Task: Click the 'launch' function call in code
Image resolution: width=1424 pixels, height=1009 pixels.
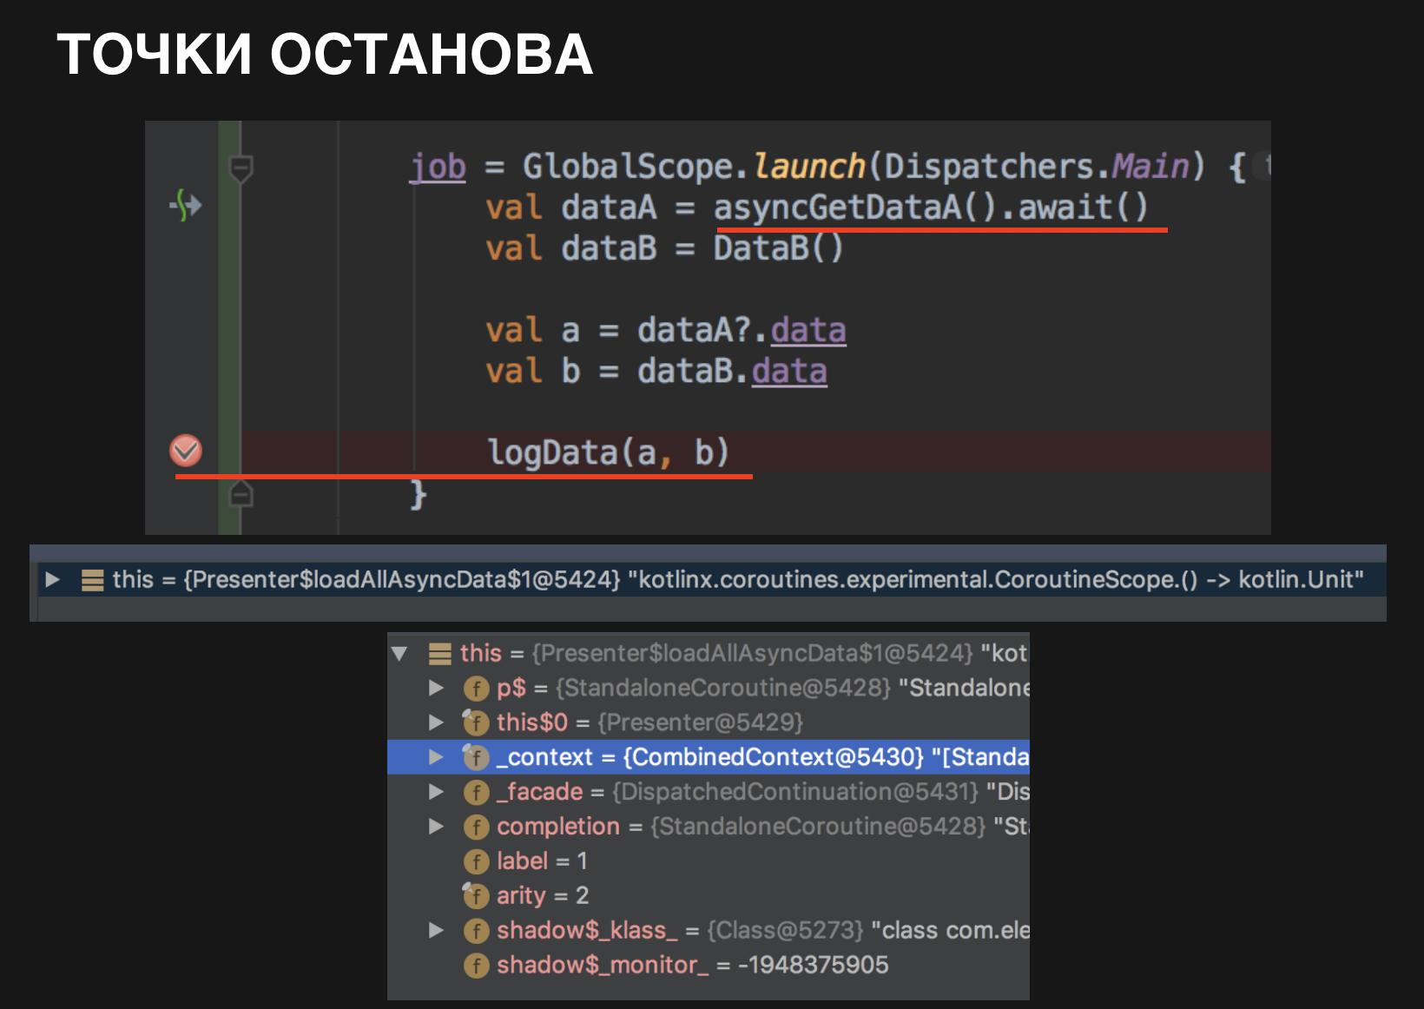Action: point(809,166)
